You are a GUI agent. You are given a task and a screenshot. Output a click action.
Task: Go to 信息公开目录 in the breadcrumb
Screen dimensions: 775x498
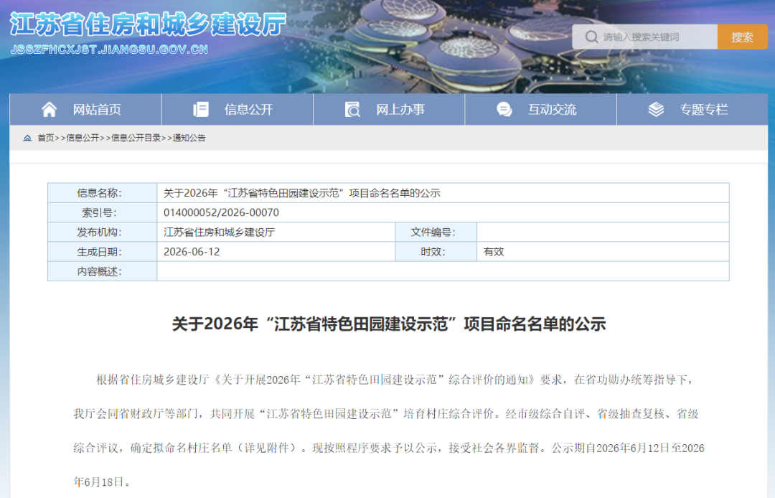136,138
